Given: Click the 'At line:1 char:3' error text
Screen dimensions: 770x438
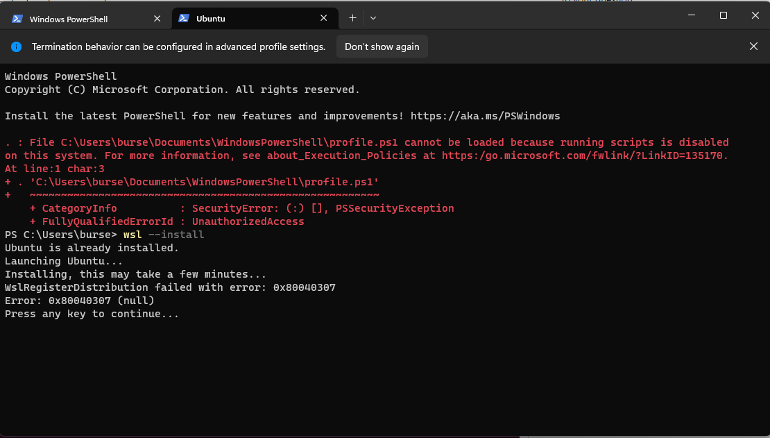Looking at the screenshot, I should 55,169.
